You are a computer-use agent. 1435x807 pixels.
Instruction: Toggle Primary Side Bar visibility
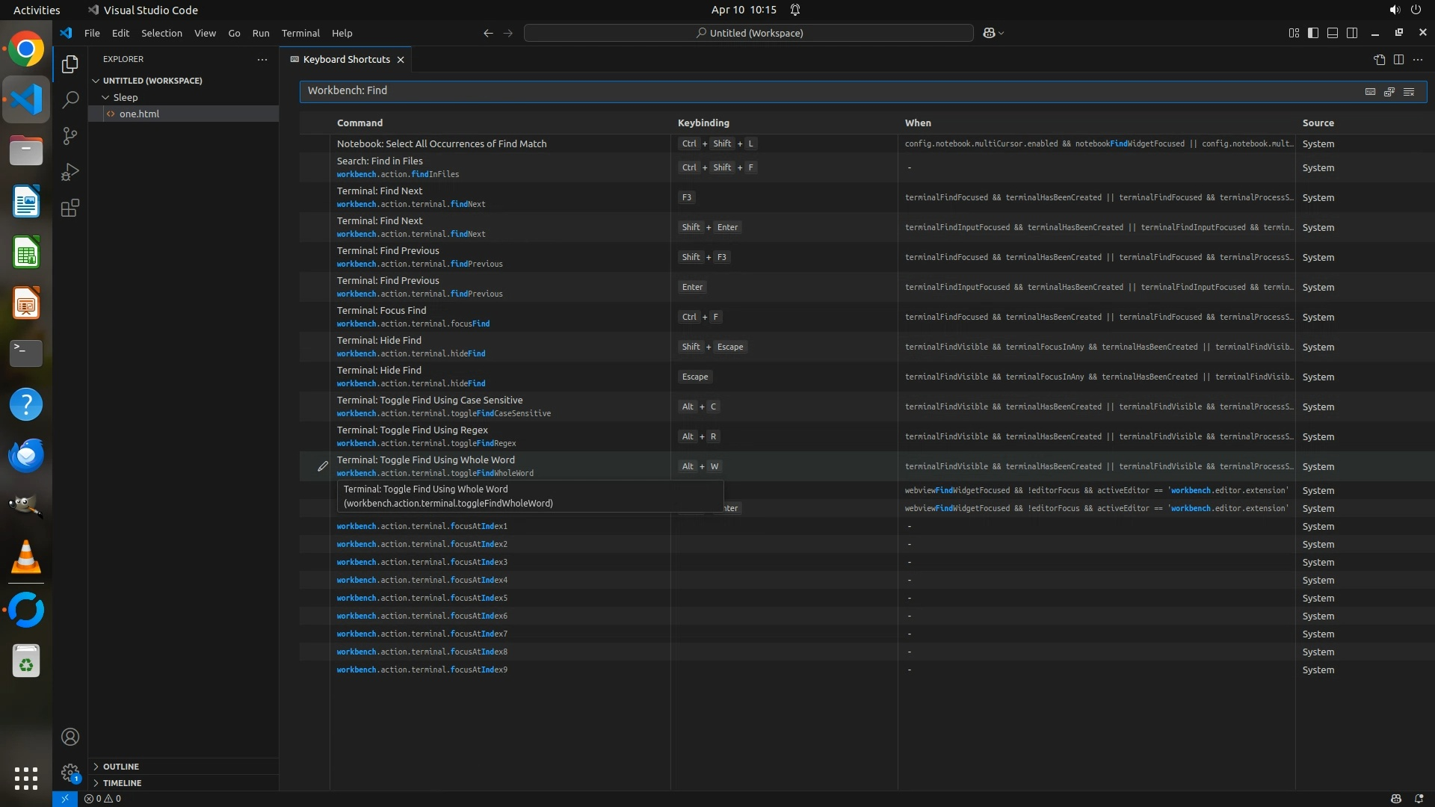[x=1313, y=33]
